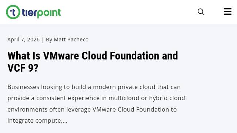This screenshot has height=133, width=237.
Task: Select author name Matt Pacheco
Action: [71, 40]
